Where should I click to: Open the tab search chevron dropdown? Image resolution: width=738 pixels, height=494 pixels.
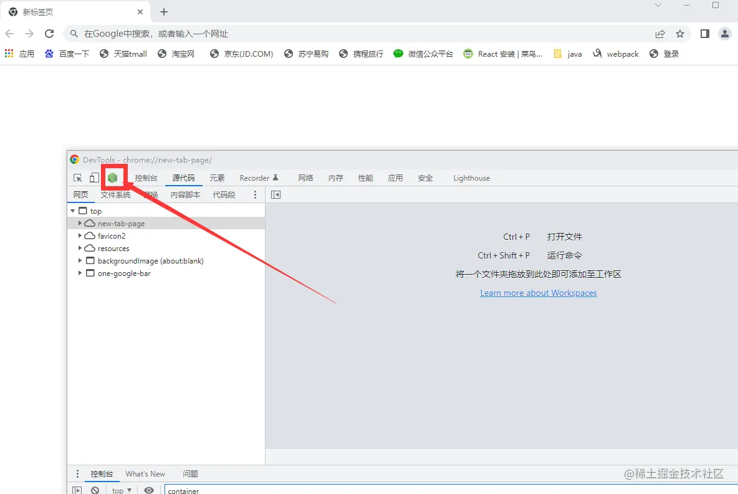tap(658, 5)
